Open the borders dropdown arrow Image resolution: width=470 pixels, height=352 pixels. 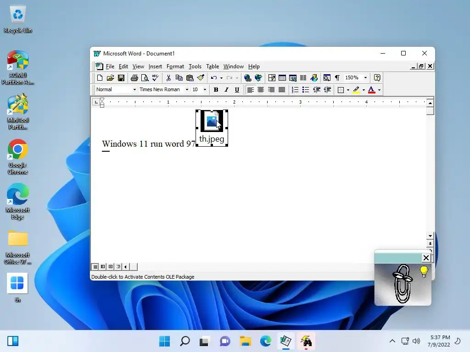(348, 89)
